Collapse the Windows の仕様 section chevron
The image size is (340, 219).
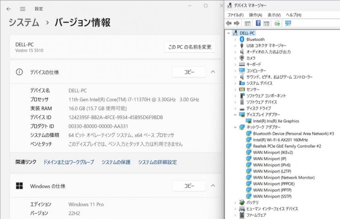tap(213, 185)
